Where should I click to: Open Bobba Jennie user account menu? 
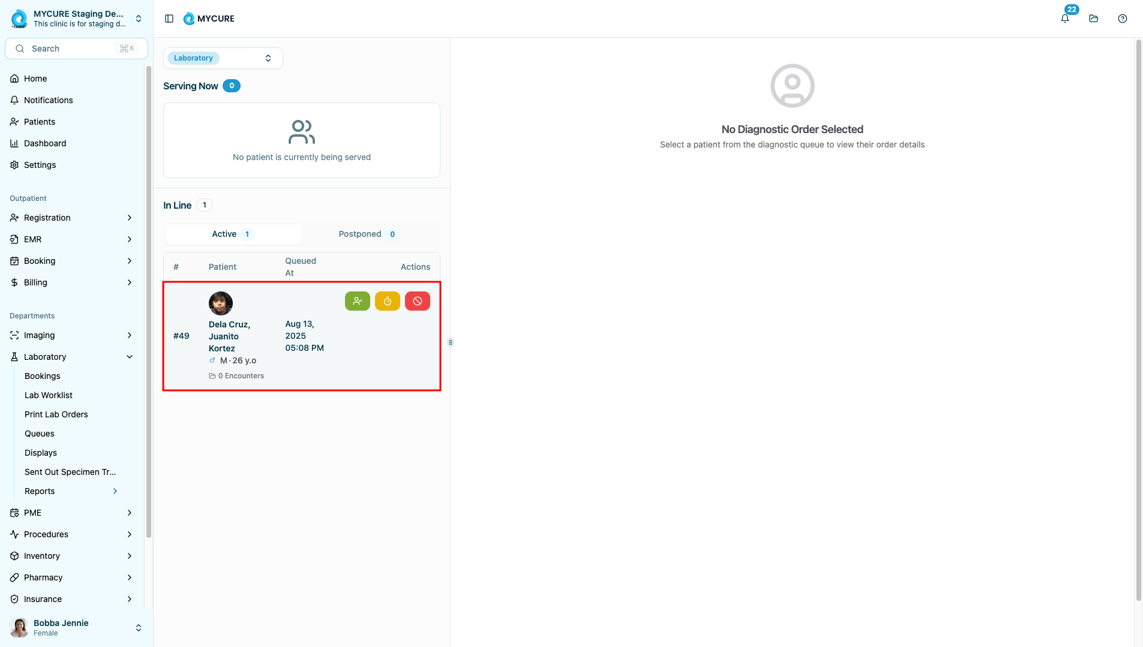click(76, 627)
